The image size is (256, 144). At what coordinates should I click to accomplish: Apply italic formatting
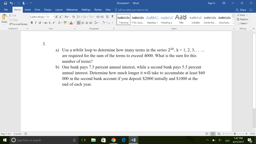click(x=35, y=22)
